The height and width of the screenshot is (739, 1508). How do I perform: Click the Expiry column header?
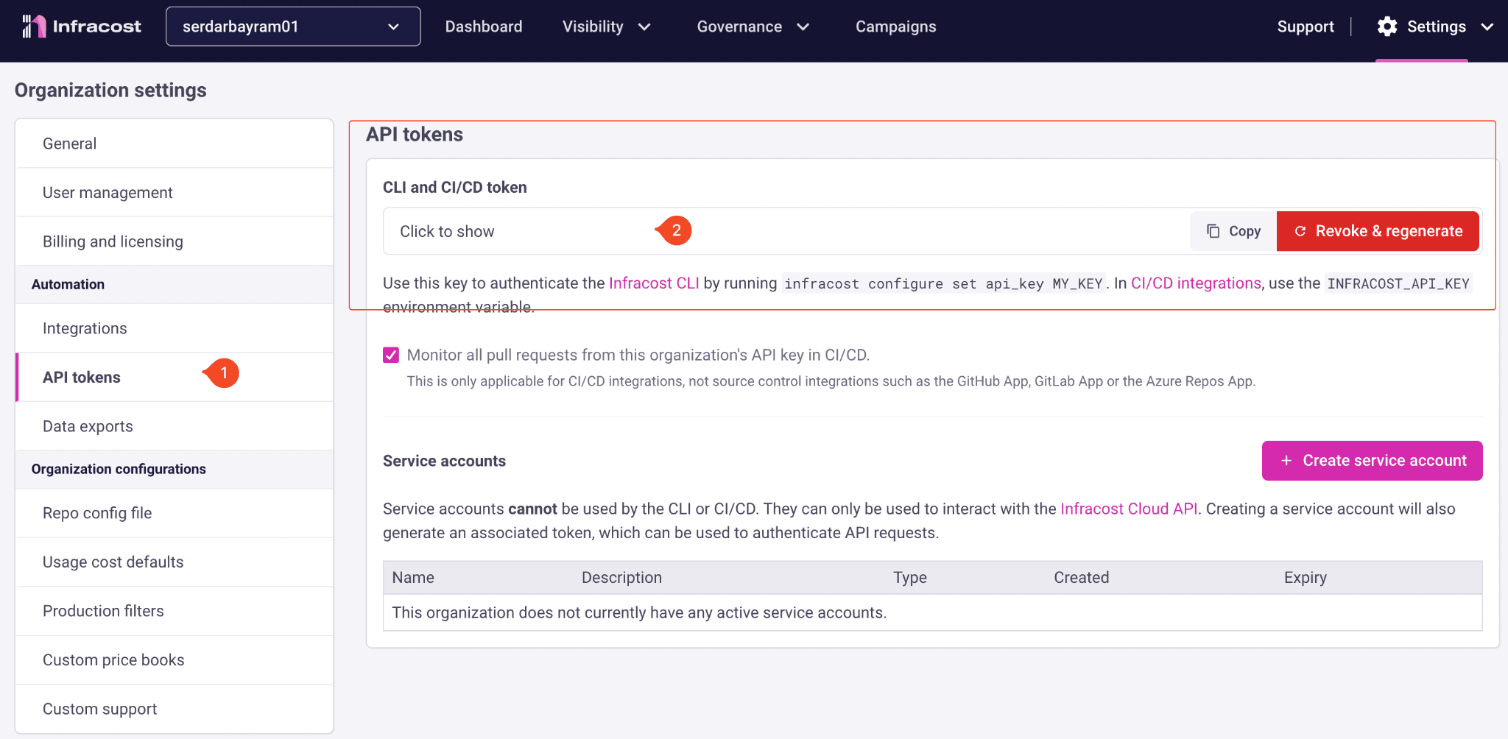click(x=1306, y=578)
